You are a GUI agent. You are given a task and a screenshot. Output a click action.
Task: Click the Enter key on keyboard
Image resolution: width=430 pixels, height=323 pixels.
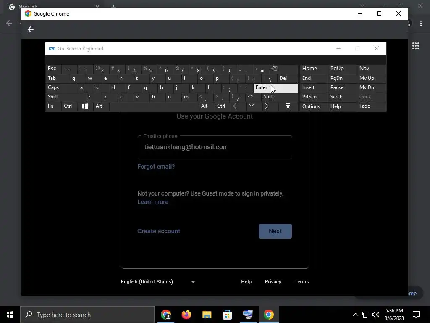pyautogui.click(x=275, y=87)
